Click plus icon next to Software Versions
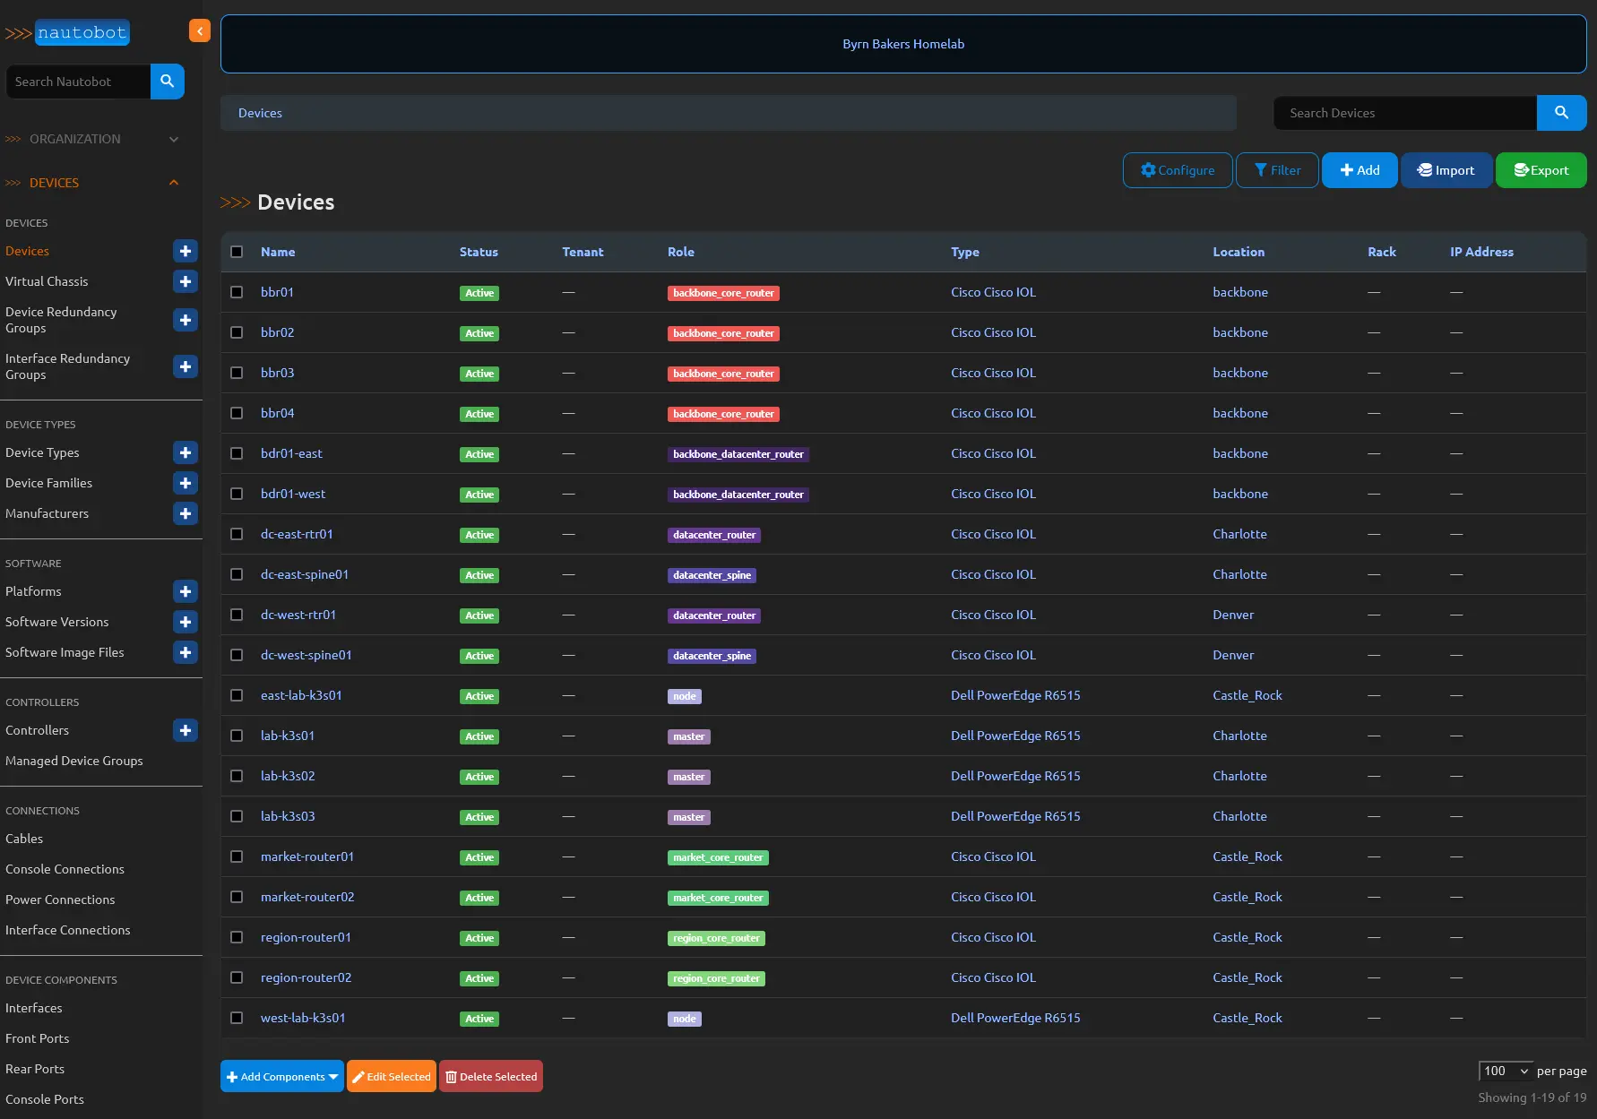 [186, 622]
